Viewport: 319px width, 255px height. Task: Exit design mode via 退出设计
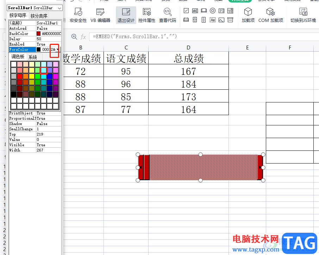point(126,15)
